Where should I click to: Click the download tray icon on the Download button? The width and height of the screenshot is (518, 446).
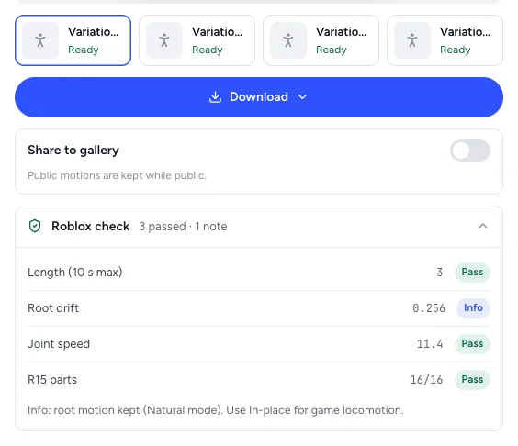[216, 97]
